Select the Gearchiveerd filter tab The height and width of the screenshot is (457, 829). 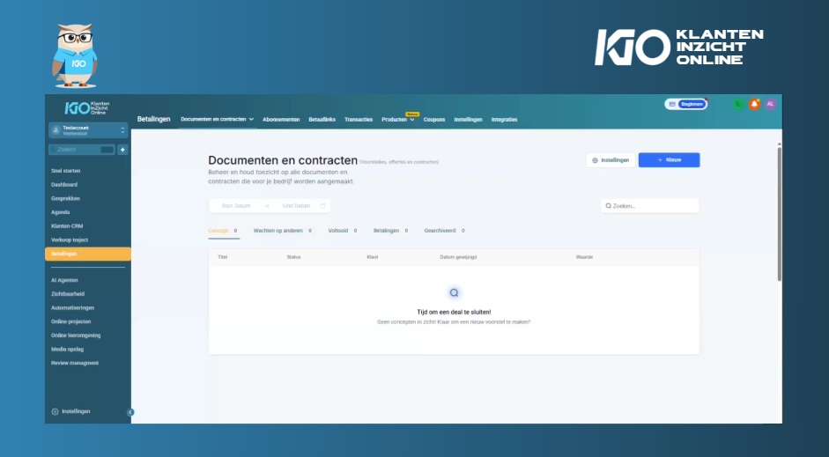pyautogui.click(x=445, y=231)
